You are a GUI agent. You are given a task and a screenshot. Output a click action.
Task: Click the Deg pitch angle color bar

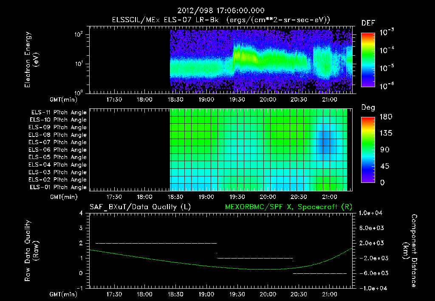tap(368, 150)
